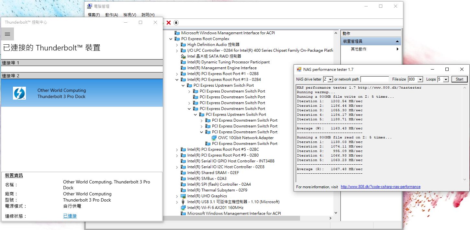Collapse the PCI Express Root Complex node
This screenshot has height=230, width=470.
[x=171, y=39]
